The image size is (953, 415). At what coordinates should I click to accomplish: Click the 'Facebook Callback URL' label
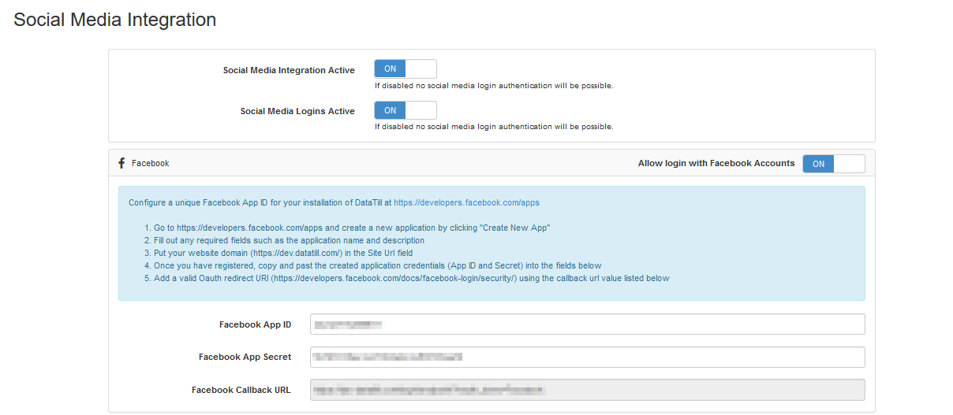coord(241,390)
